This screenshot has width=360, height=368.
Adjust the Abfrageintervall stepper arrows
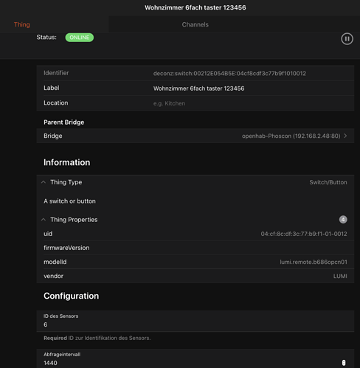click(344, 363)
